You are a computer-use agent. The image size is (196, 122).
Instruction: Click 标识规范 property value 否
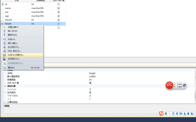tap(142, 93)
